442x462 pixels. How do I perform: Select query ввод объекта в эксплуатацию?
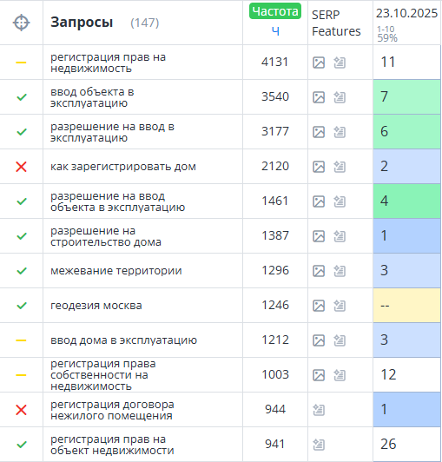click(92, 97)
